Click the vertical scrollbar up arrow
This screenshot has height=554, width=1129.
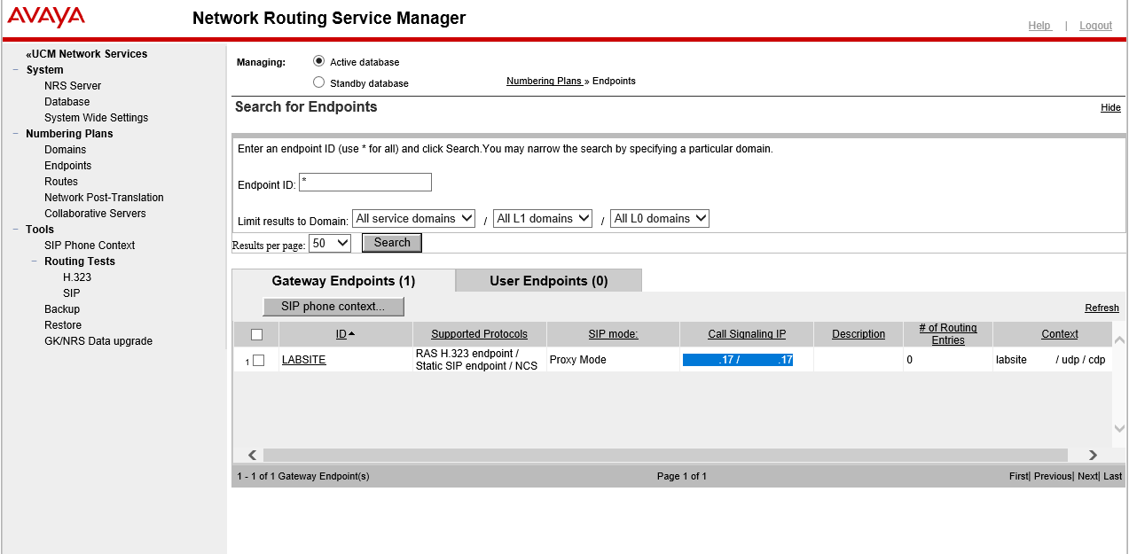click(x=1119, y=340)
